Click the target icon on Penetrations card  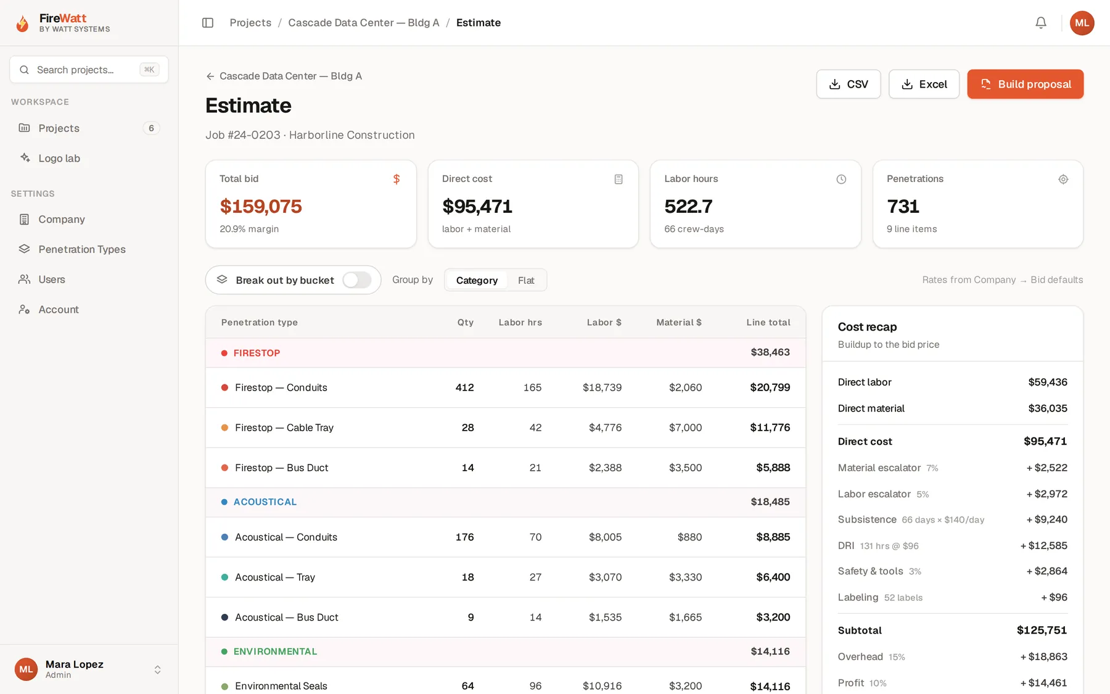click(1063, 179)
